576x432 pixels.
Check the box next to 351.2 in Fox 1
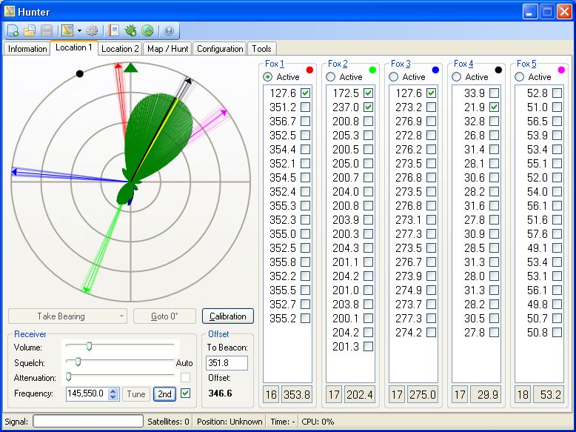tap(306, 107)
